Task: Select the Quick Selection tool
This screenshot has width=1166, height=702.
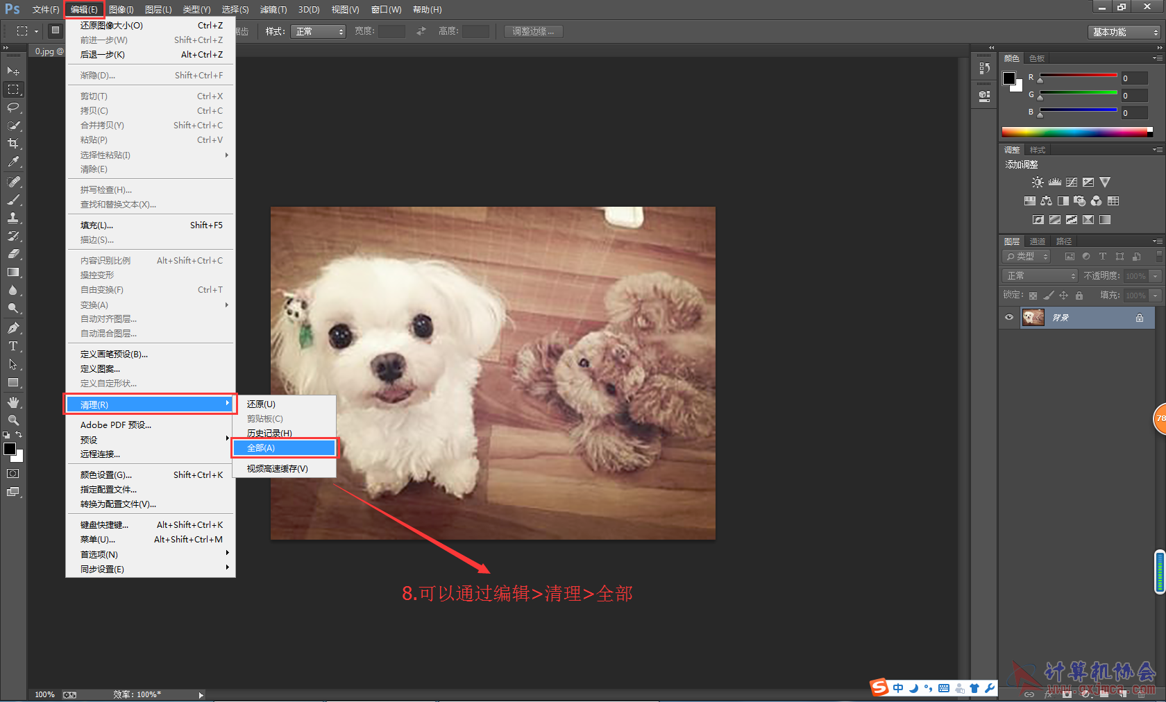Action: pos(13,126)
